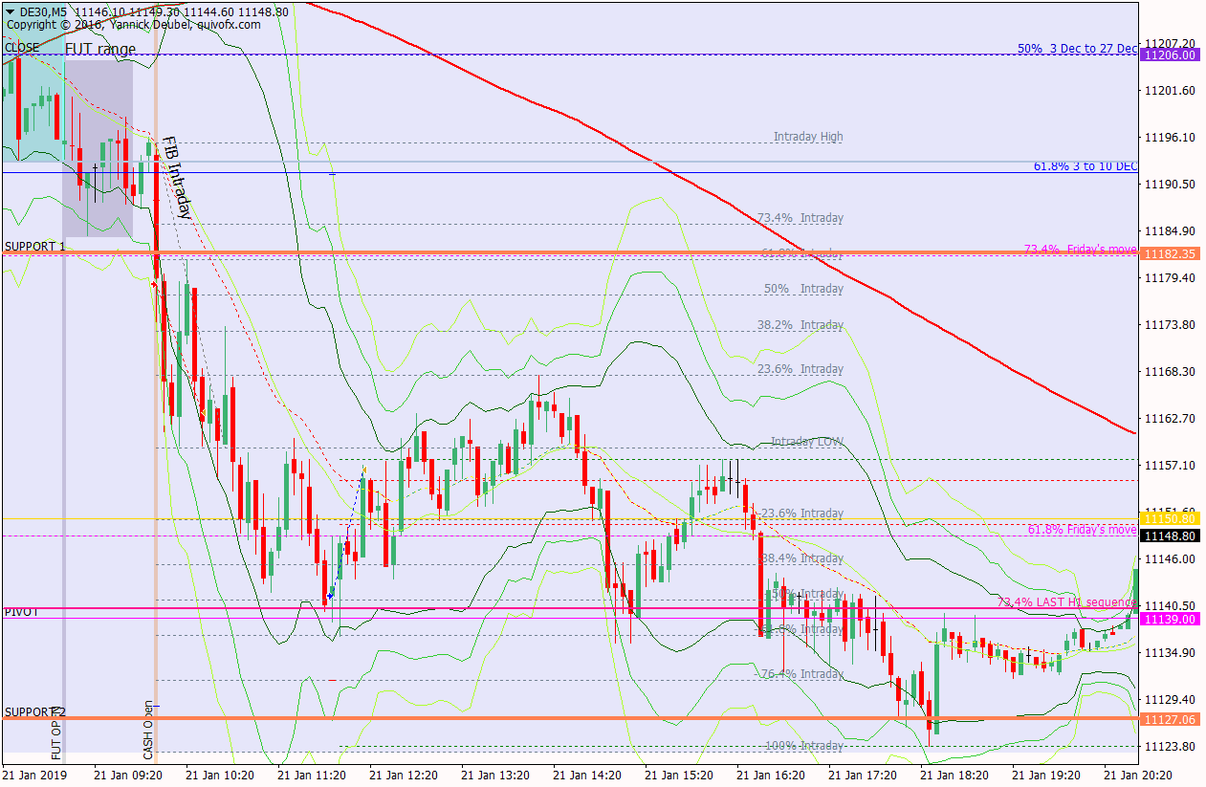Click the '73.4% LAST H1 sequence' label
The width and height of the screenshot is (1206, 787).
(x=1065, y=602)
